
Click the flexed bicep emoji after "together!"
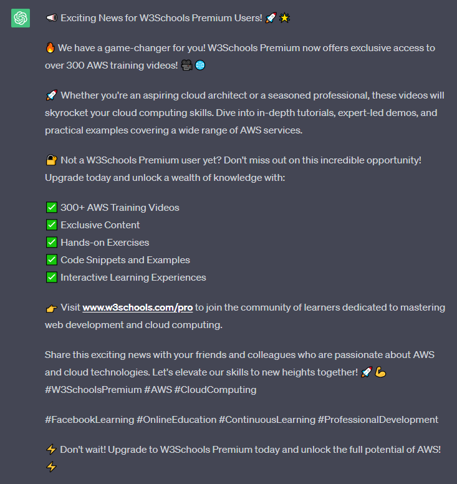coord(381,372)
